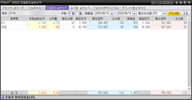The height and width of the screenshot is (100, 192).
Task: Open the 전일대비예탁자산증감 tab
Action: (106, 8)
